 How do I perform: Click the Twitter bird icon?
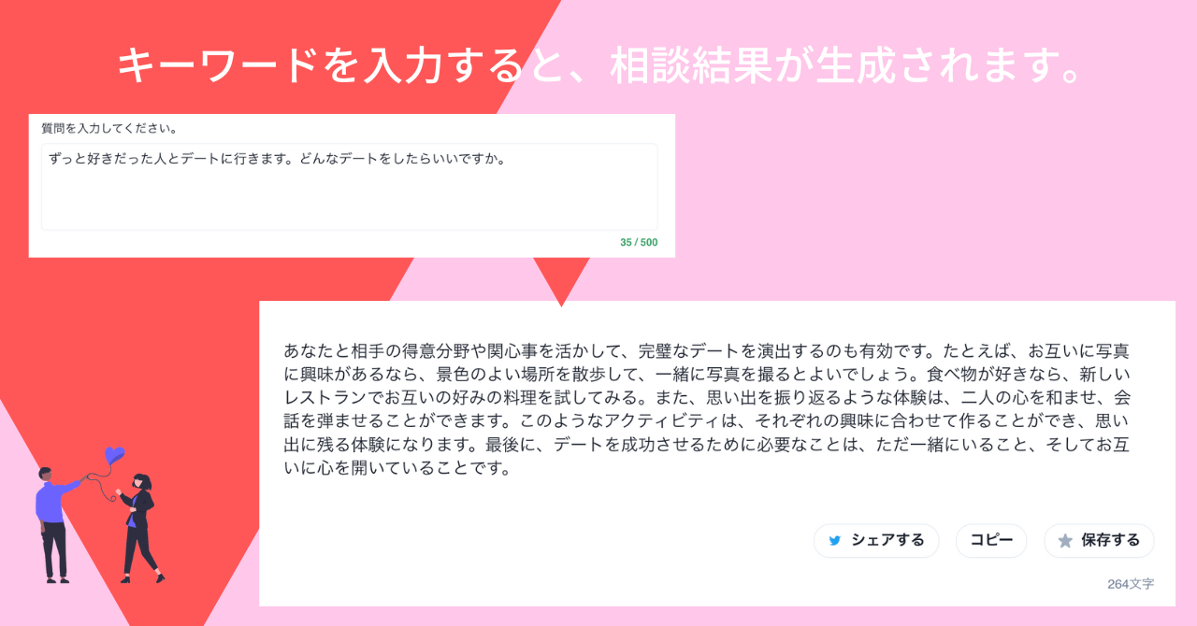pos(835,541)
